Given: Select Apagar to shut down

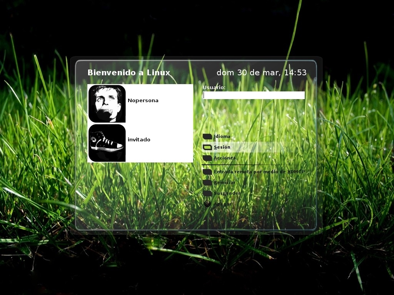Looking at the screenshot, I should [223, 204].
